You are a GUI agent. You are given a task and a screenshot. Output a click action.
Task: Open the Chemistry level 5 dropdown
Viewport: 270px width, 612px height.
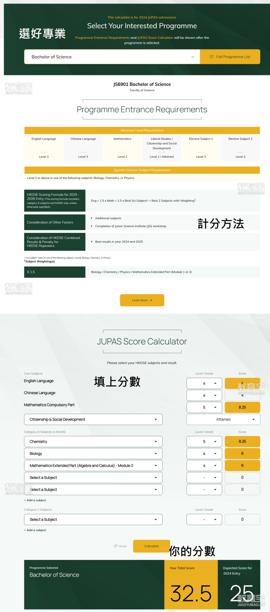pos(204,442)
